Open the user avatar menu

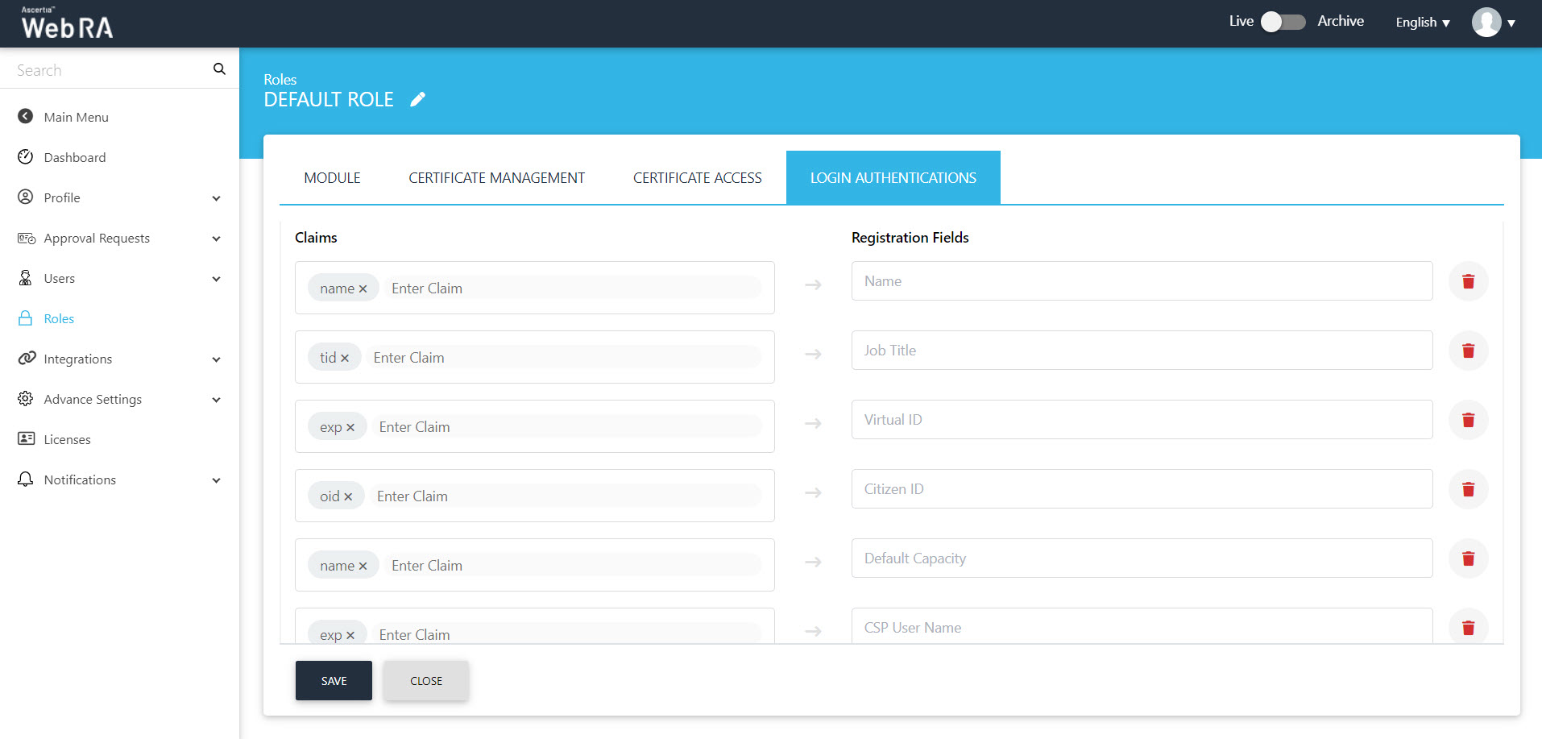[x=1493, y=23]
